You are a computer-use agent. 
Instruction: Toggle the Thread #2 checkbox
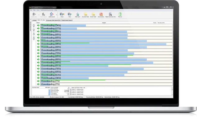click(71, 91)
